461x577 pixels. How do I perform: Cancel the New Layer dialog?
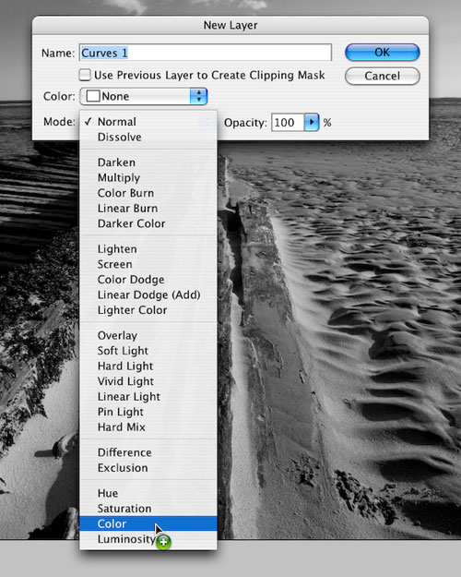(382, 76)
